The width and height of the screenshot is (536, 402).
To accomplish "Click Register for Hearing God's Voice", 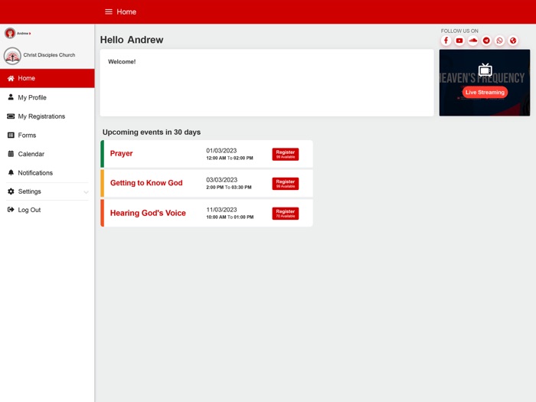I will (285, 214).
